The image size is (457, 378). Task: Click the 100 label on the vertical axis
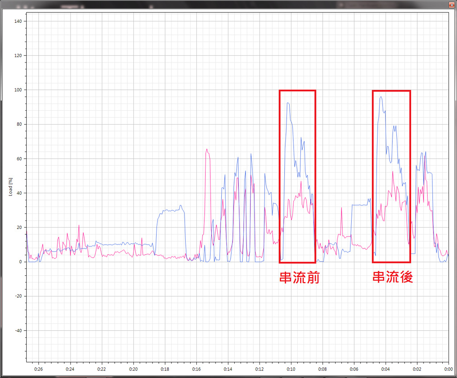point(19,90)
